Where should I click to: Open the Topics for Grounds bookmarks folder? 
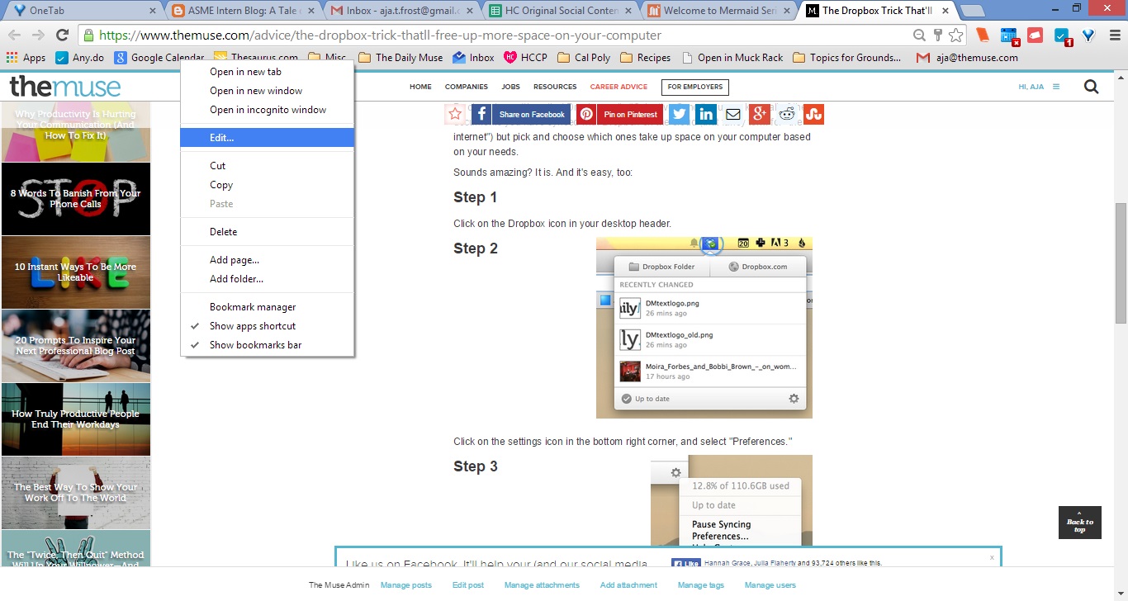pos(847,58)
